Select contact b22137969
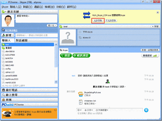The height and width of the screenshot is (121, 162). [x=28, y=55]
